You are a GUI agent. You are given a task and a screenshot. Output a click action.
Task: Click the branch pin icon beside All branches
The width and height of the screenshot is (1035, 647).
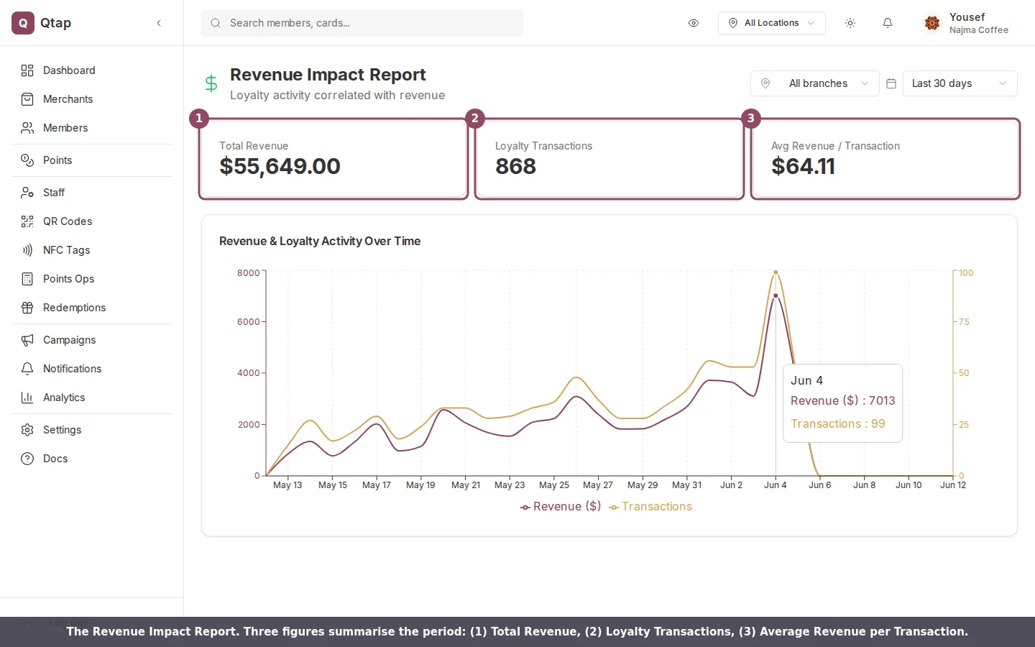pyautogui.click(x=765, y=83)
